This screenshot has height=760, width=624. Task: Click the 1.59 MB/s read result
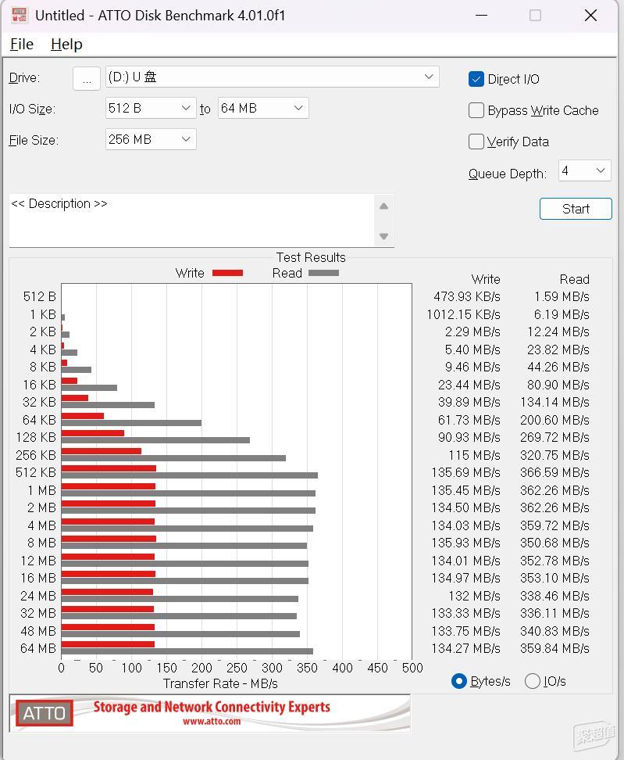562,296
